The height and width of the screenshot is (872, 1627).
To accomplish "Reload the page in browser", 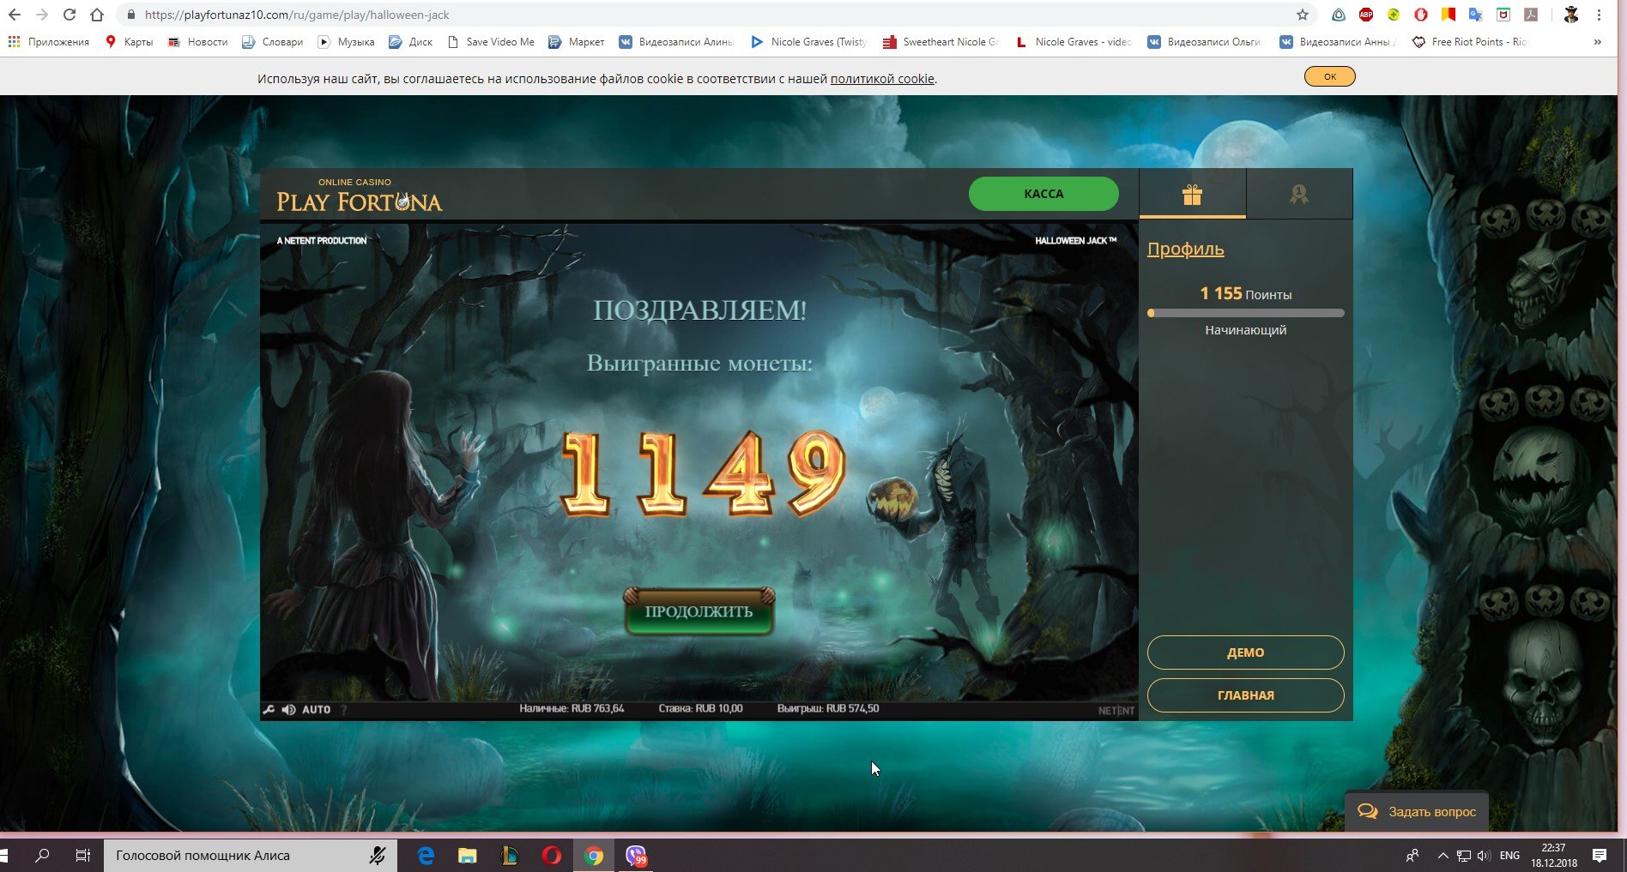I will [70, 15].
